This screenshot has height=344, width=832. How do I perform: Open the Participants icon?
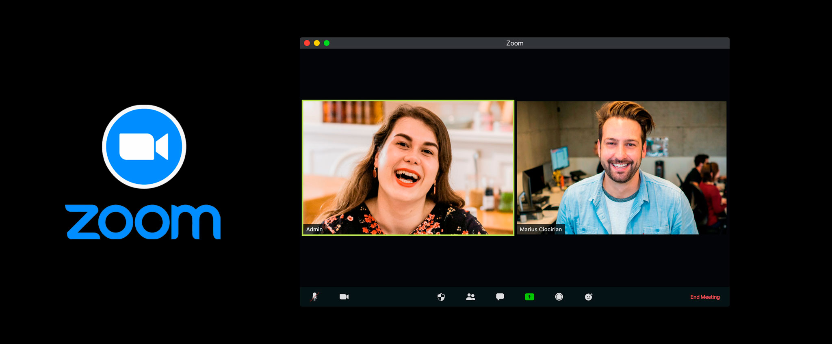470,297
